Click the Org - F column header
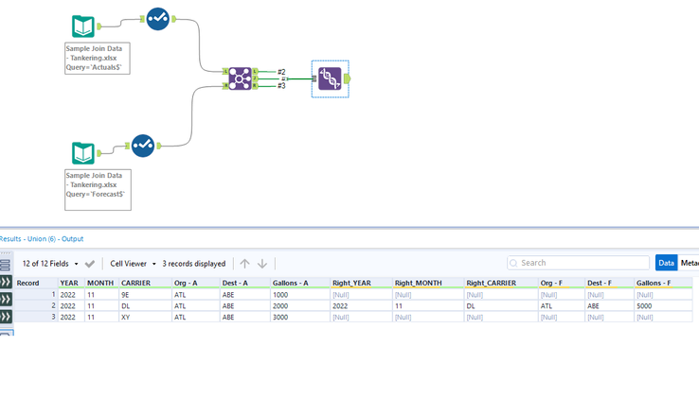Viewport: 699px width, 398px height. (562, 283)
